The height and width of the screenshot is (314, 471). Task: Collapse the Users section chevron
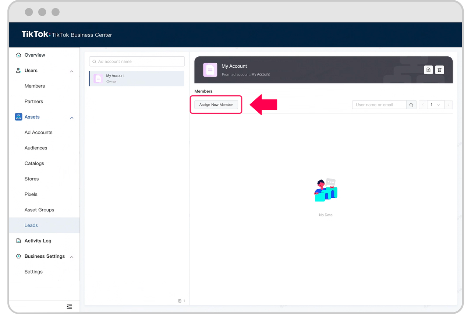72,71
